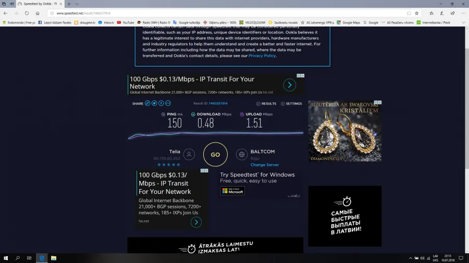The image size is (469, 263).
Task: Open a new tab
Action: pos(69,4)
